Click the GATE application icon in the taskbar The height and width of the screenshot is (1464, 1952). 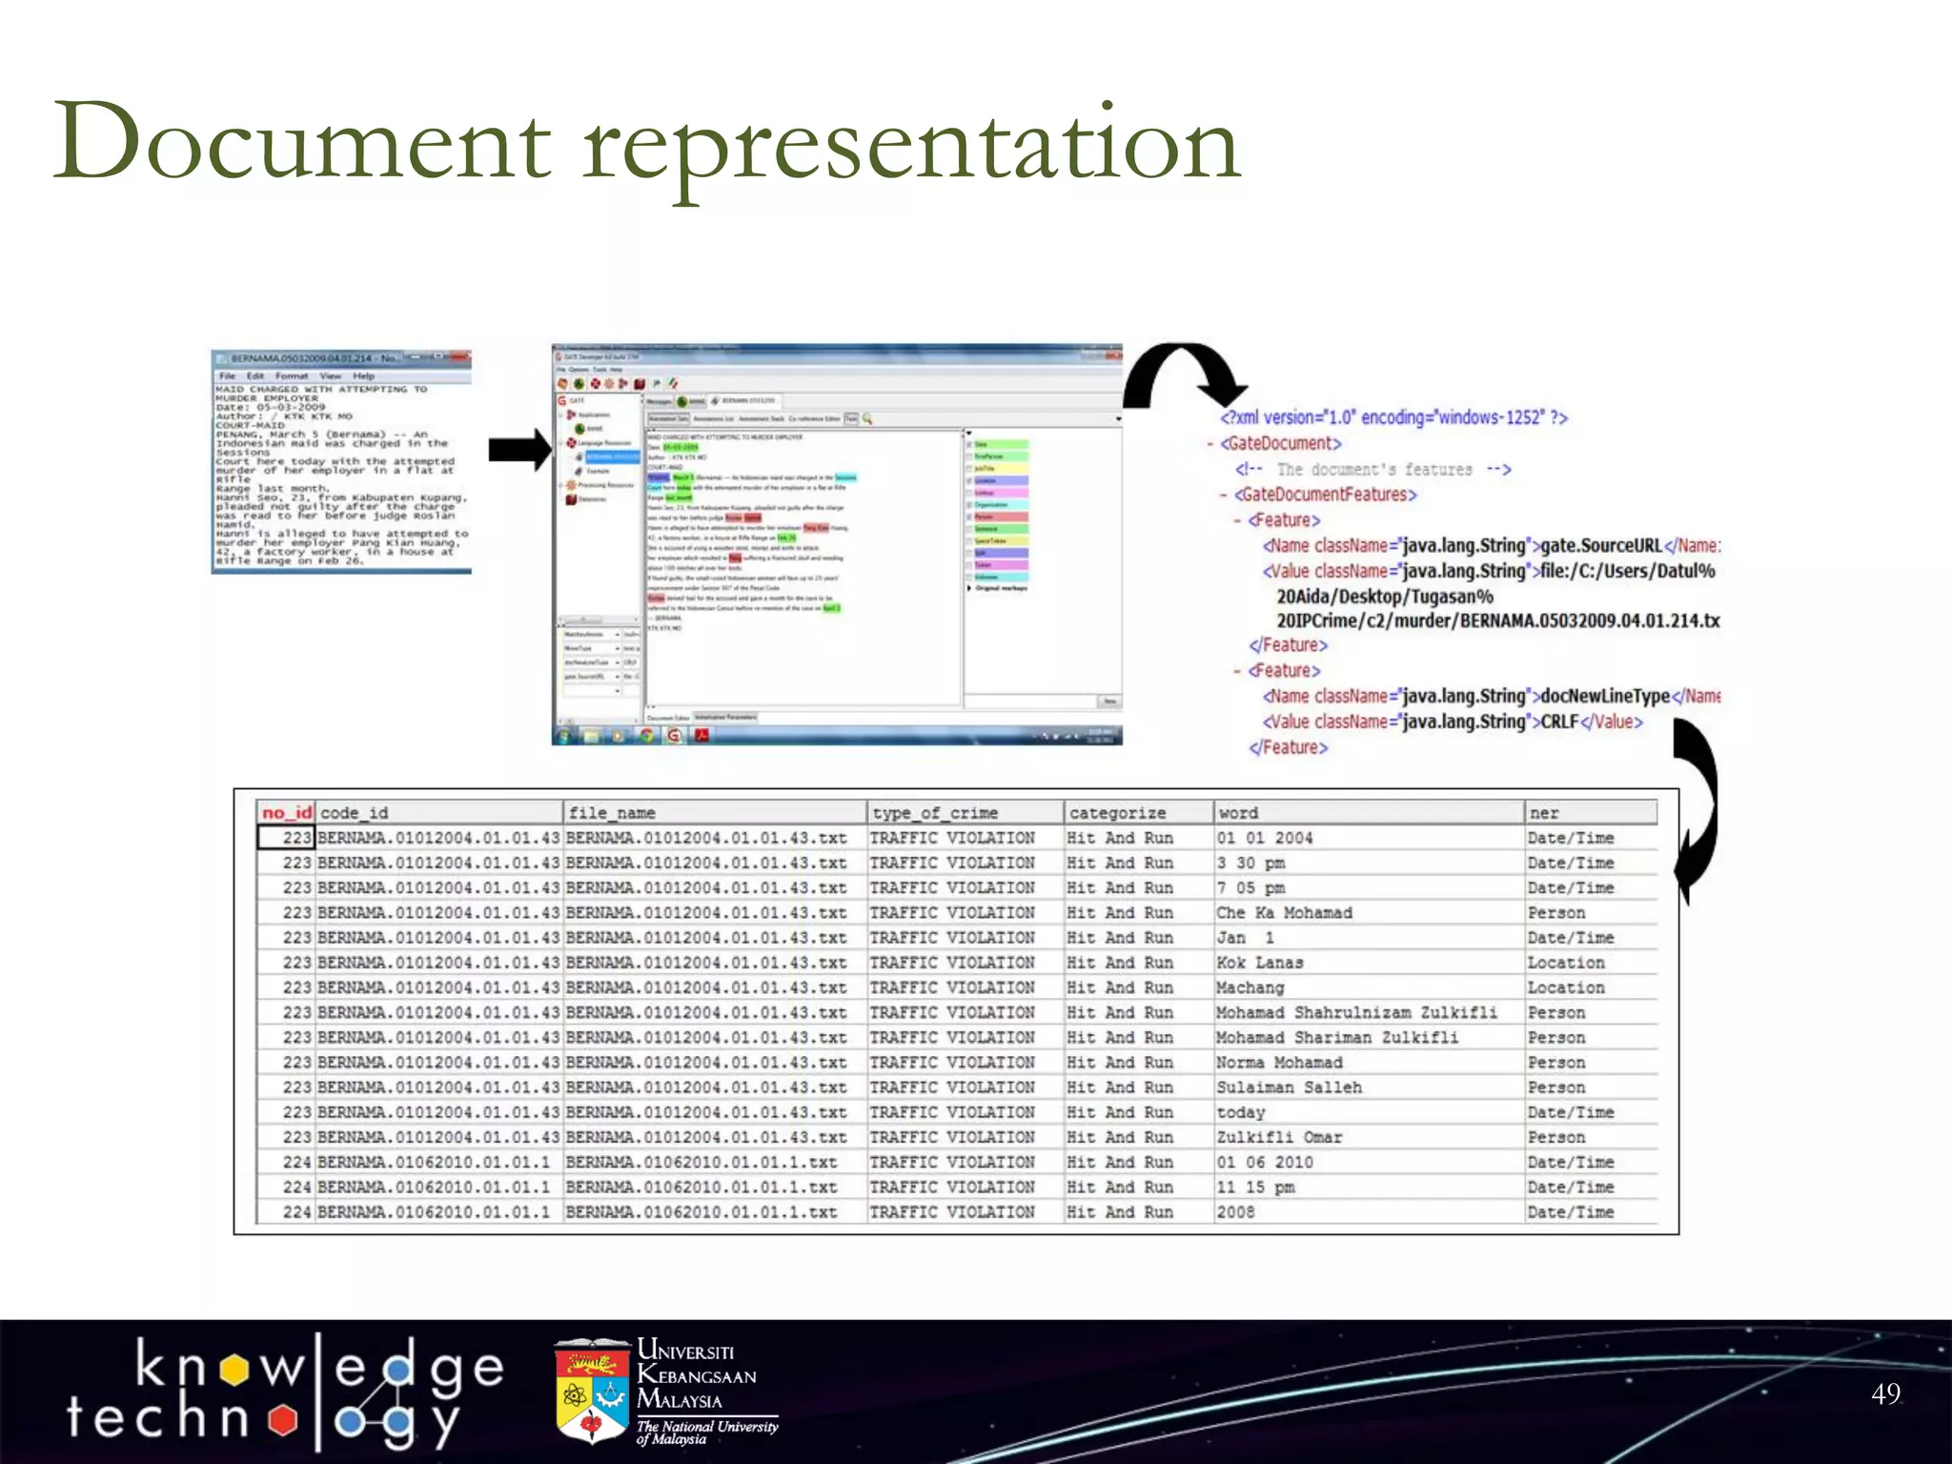pos(674,735)
